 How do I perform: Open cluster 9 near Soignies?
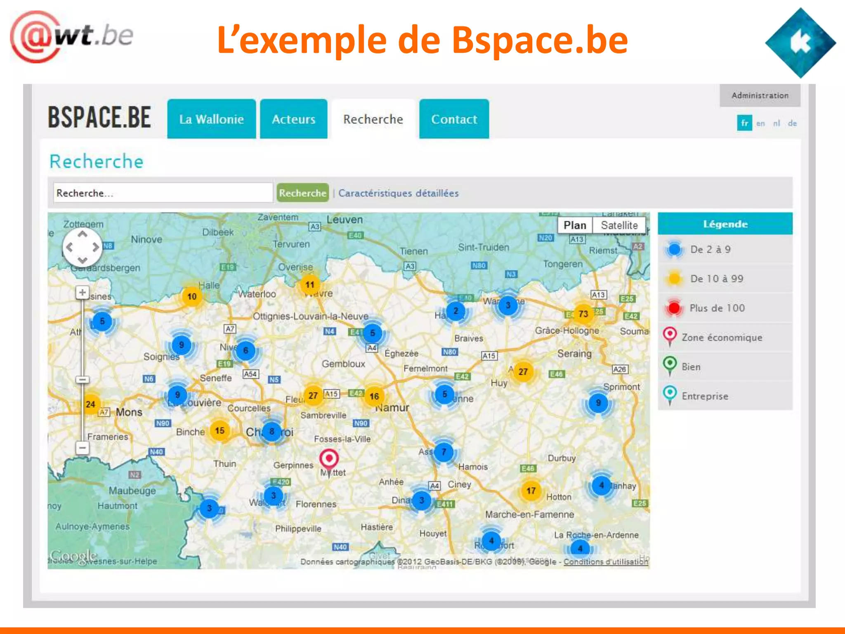[x=181, y=345]
